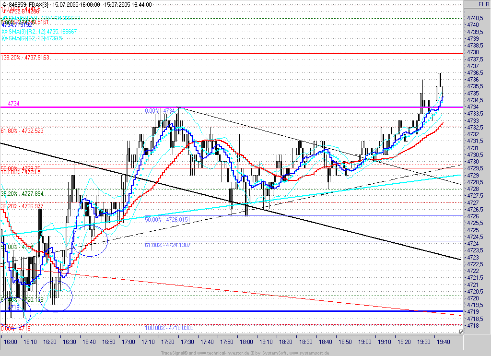
Task: Click the candlestick icon beside 846959 FDAX title
Action: coord(4,4)
